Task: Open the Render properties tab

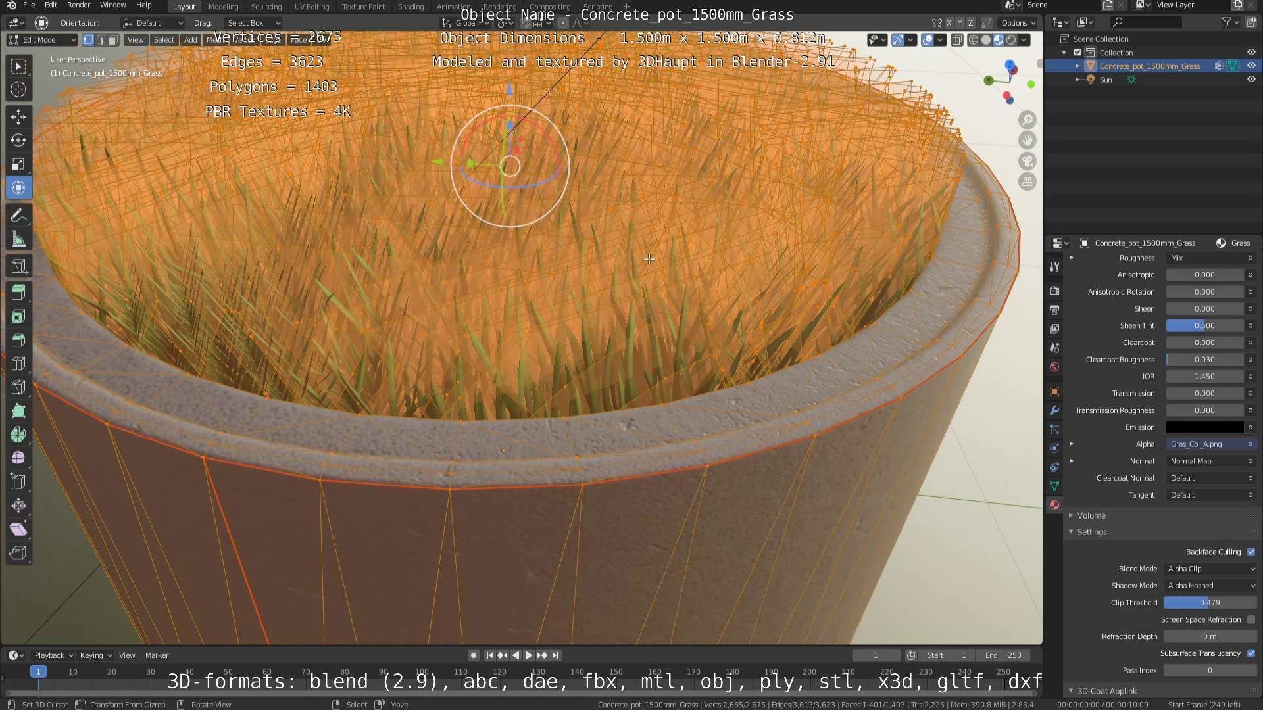Action: 1054,291
